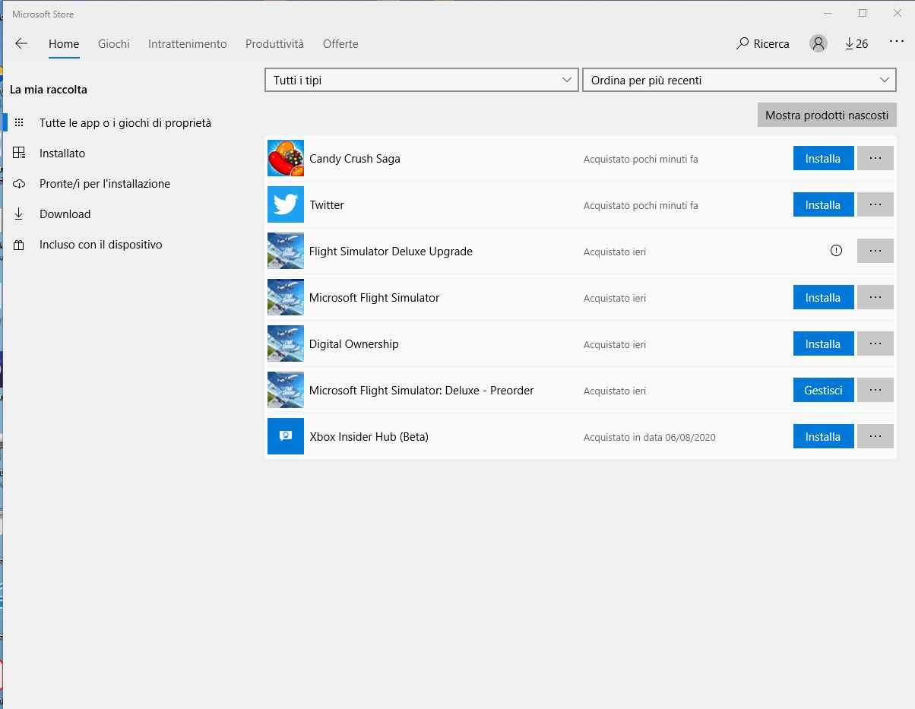
Task: Install Candy Crush Saga
Action: (x=824, y=159)
